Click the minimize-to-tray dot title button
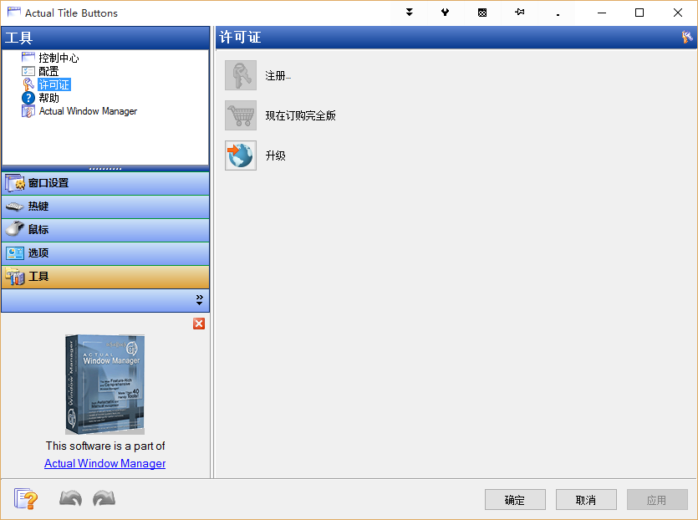Viewport: 698px width, 520px height. (x=556, y=13)
